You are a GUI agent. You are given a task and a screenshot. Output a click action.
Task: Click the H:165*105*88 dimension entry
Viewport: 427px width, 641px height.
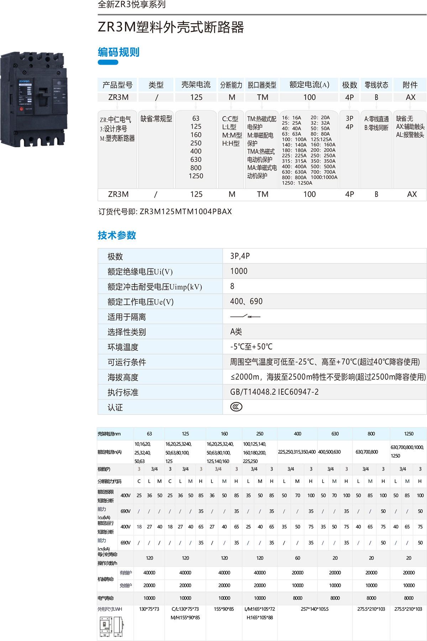[260, 618]
